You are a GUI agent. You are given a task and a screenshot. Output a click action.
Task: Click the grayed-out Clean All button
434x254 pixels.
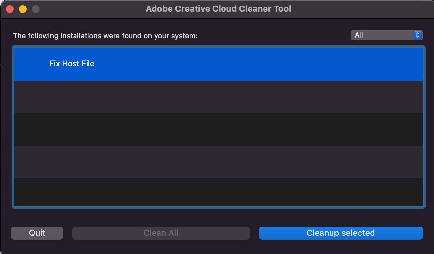(161, 233)
